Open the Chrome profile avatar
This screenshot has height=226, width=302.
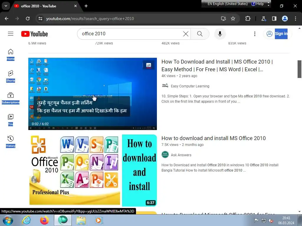(285, 19)
